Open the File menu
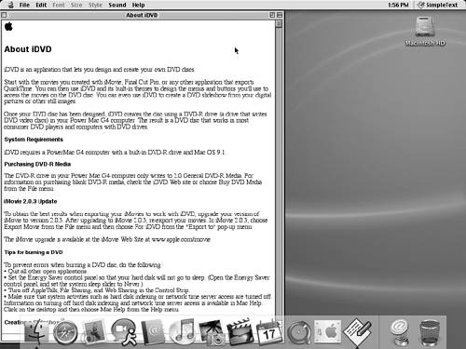This screenshot has width=466, height=349. (24, 5)
